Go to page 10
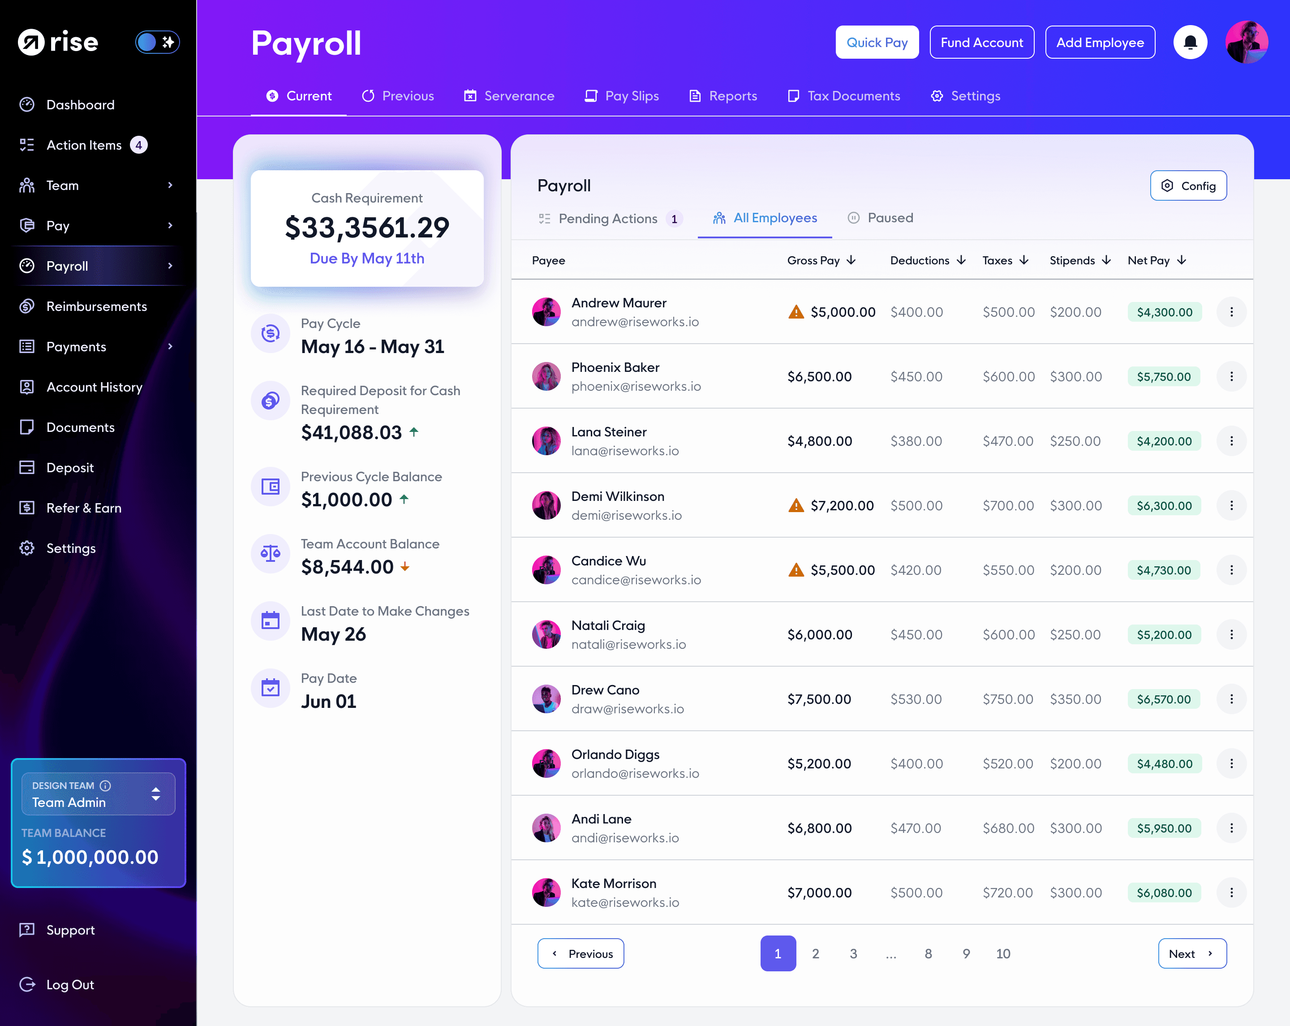Image resolution: width=1290 pixels, height=1026 pixels. pos(1003,953)
